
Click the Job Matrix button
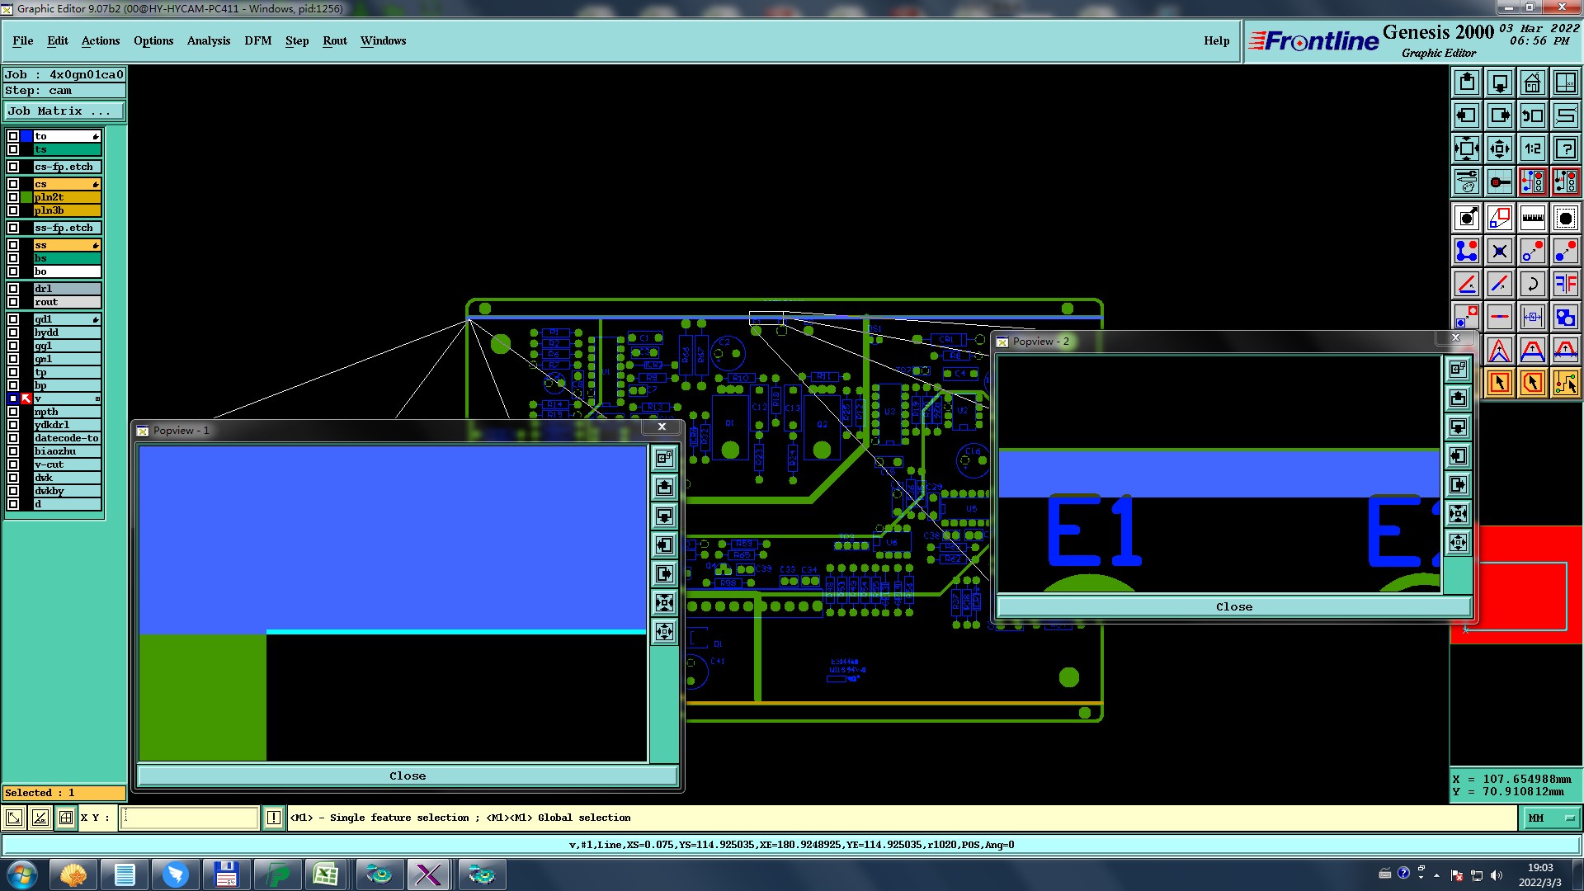(64, 111)
